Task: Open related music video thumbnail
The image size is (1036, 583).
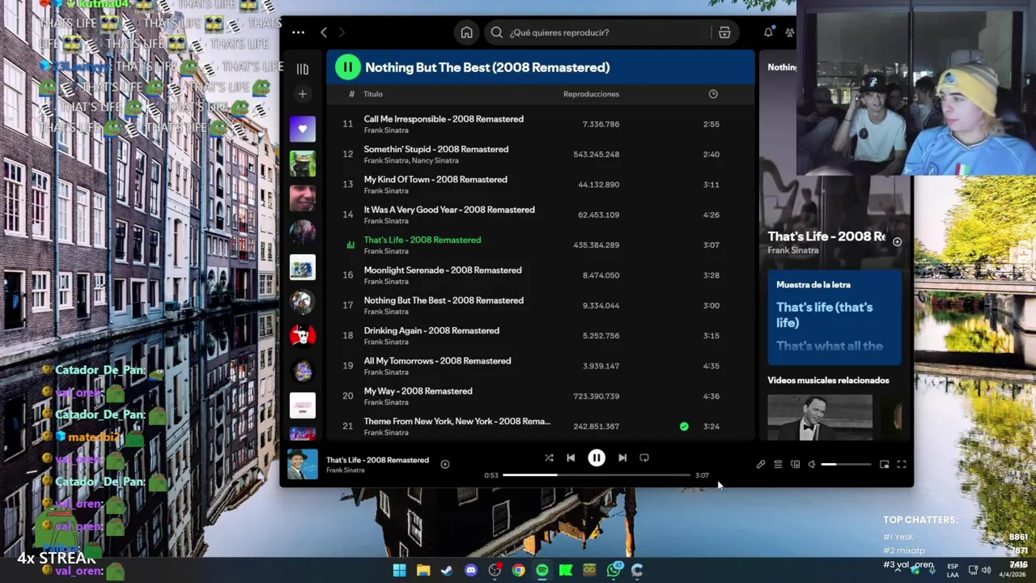Action: (x=820, y=417)
